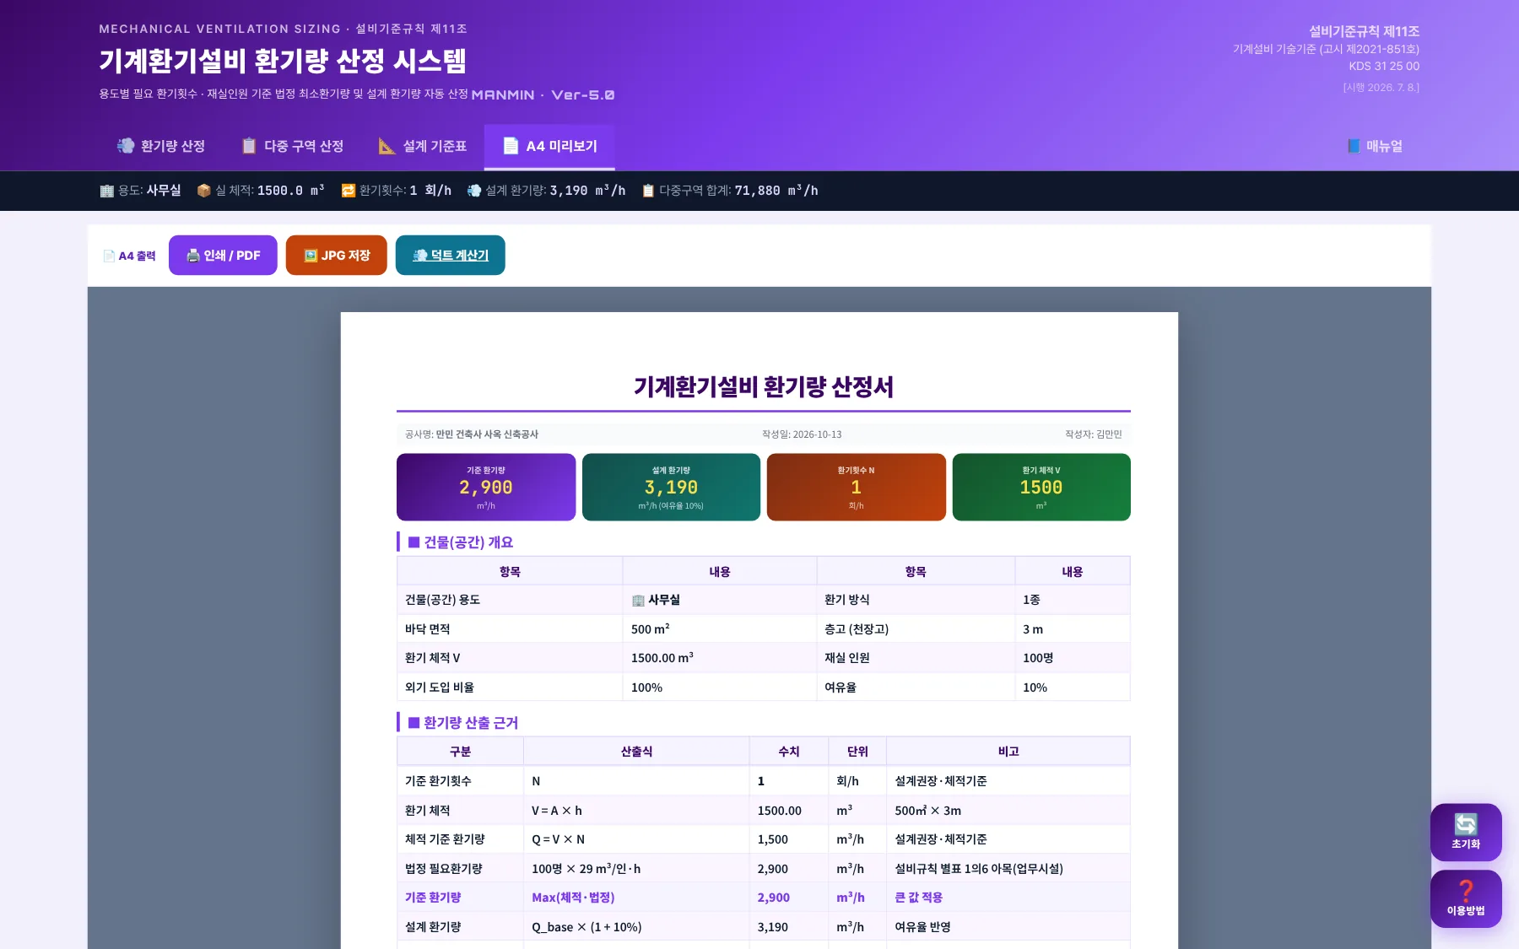
Task: Click the repeat icon next to 환기횟수
Action: 348,191
